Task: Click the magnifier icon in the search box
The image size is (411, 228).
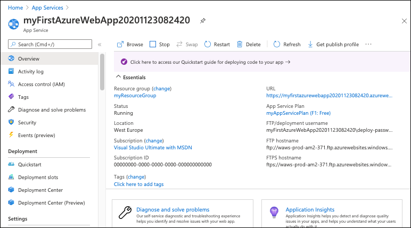Action: coord(13,44)
